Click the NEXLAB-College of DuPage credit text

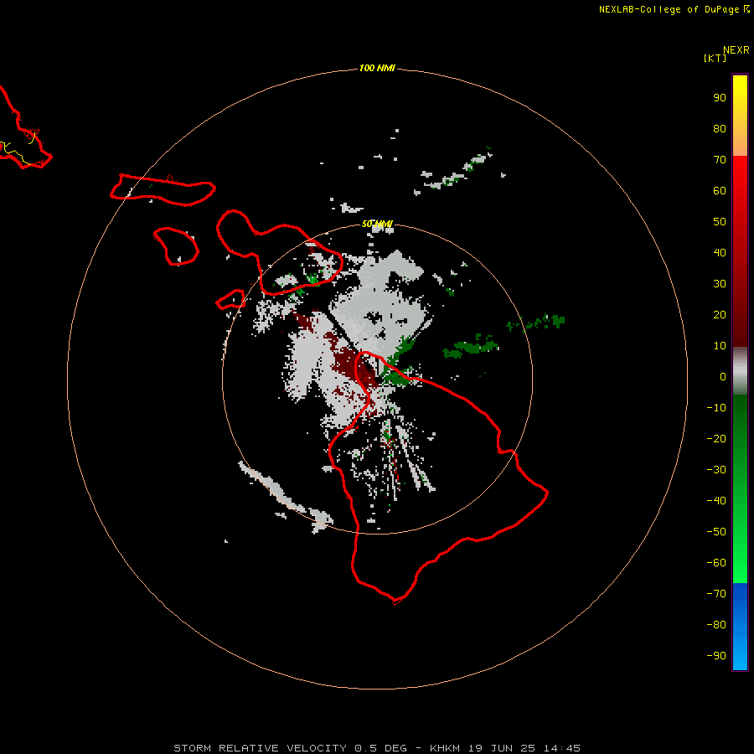[669, 9]
